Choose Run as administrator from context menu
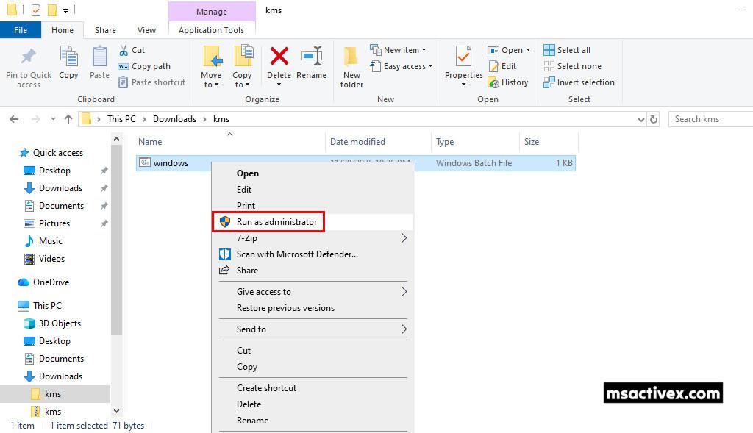The image size is (753, 433). pyautogui.click(x=276, y=222)
